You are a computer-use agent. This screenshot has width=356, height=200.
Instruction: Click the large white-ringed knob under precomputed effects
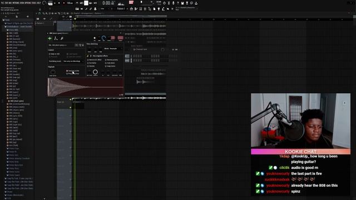point(95,72)
